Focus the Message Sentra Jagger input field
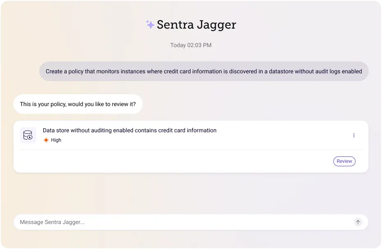Image resolution: width=382 pixels, height=249 pixels. (x=191, y=222)
